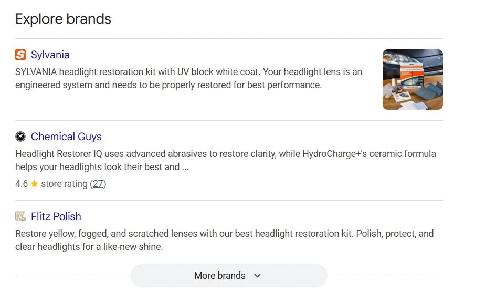Screen dimensions: 496x303
Task: Visit the Flitz Polish brand link
Action: pos(56,216)
